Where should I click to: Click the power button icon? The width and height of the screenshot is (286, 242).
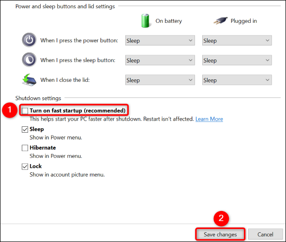click(29, 40)
